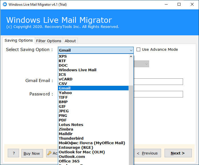Select CSV saving option
This screenshot has height=165, width=199.
point(94,84)
